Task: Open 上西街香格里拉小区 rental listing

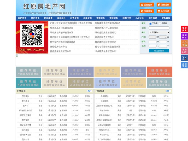Action: (x=104, y=106)
